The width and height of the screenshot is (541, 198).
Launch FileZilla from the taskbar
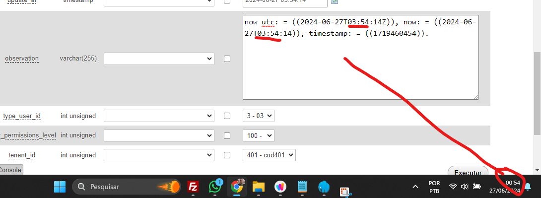[194, 187]
